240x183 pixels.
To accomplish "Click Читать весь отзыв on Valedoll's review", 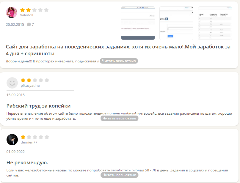I will [x=119, y=61].
